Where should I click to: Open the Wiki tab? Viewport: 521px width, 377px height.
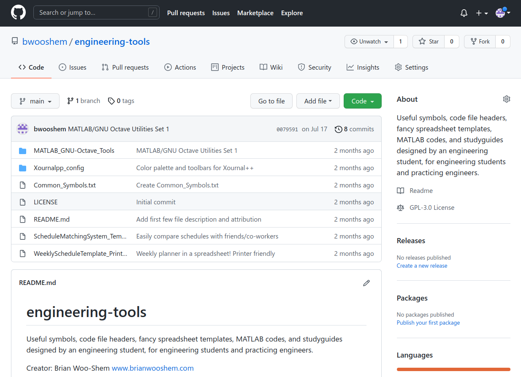click(271, 67)
